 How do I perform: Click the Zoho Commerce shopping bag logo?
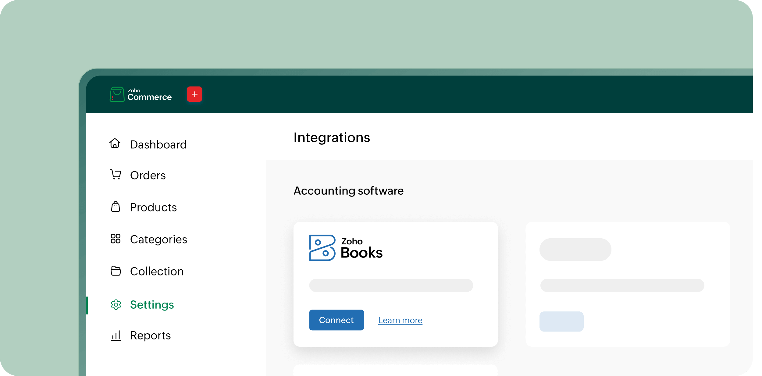(117, 94)
